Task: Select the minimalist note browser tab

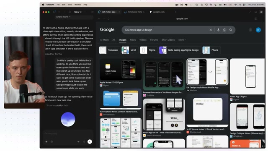Action: [x=134, y=12]
